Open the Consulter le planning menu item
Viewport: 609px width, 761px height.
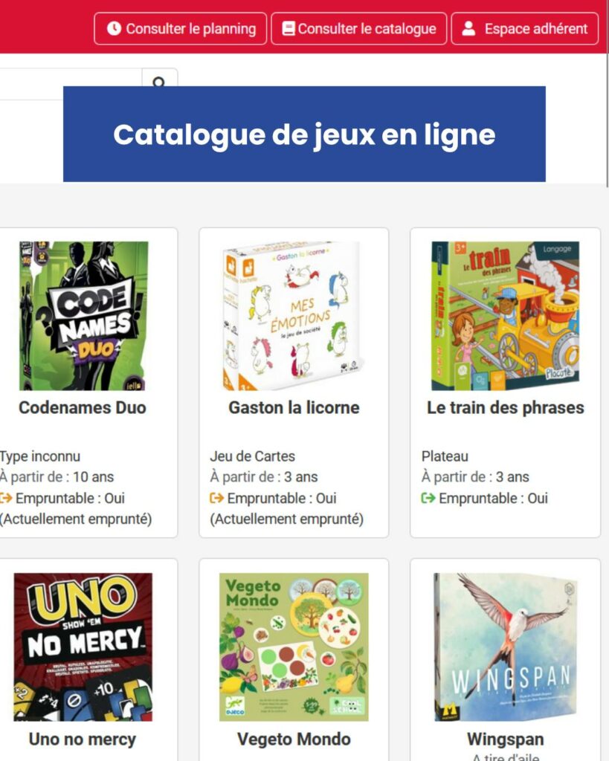coord(181,29)
